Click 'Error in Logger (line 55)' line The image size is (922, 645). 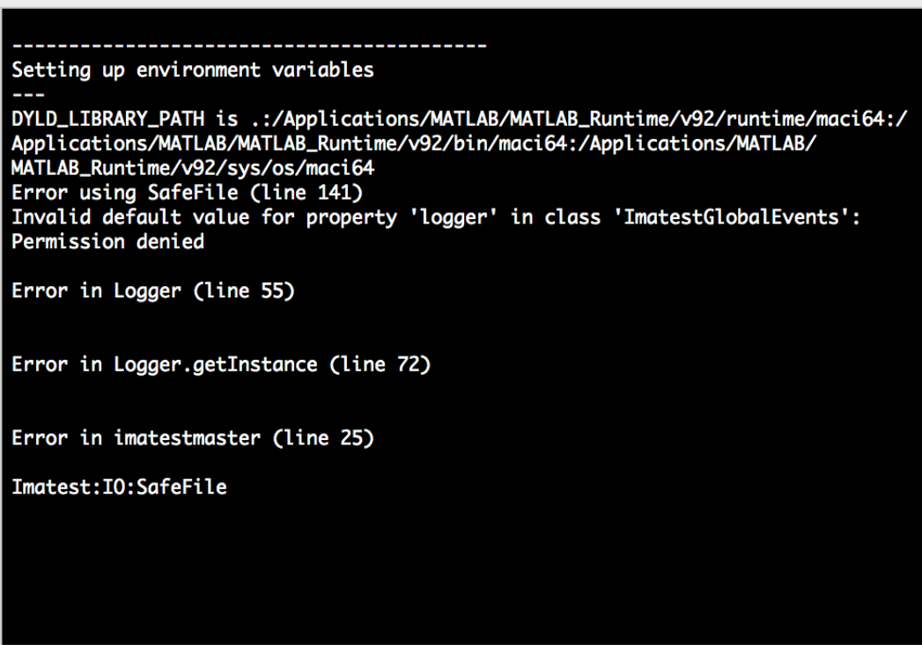point(153,290)
